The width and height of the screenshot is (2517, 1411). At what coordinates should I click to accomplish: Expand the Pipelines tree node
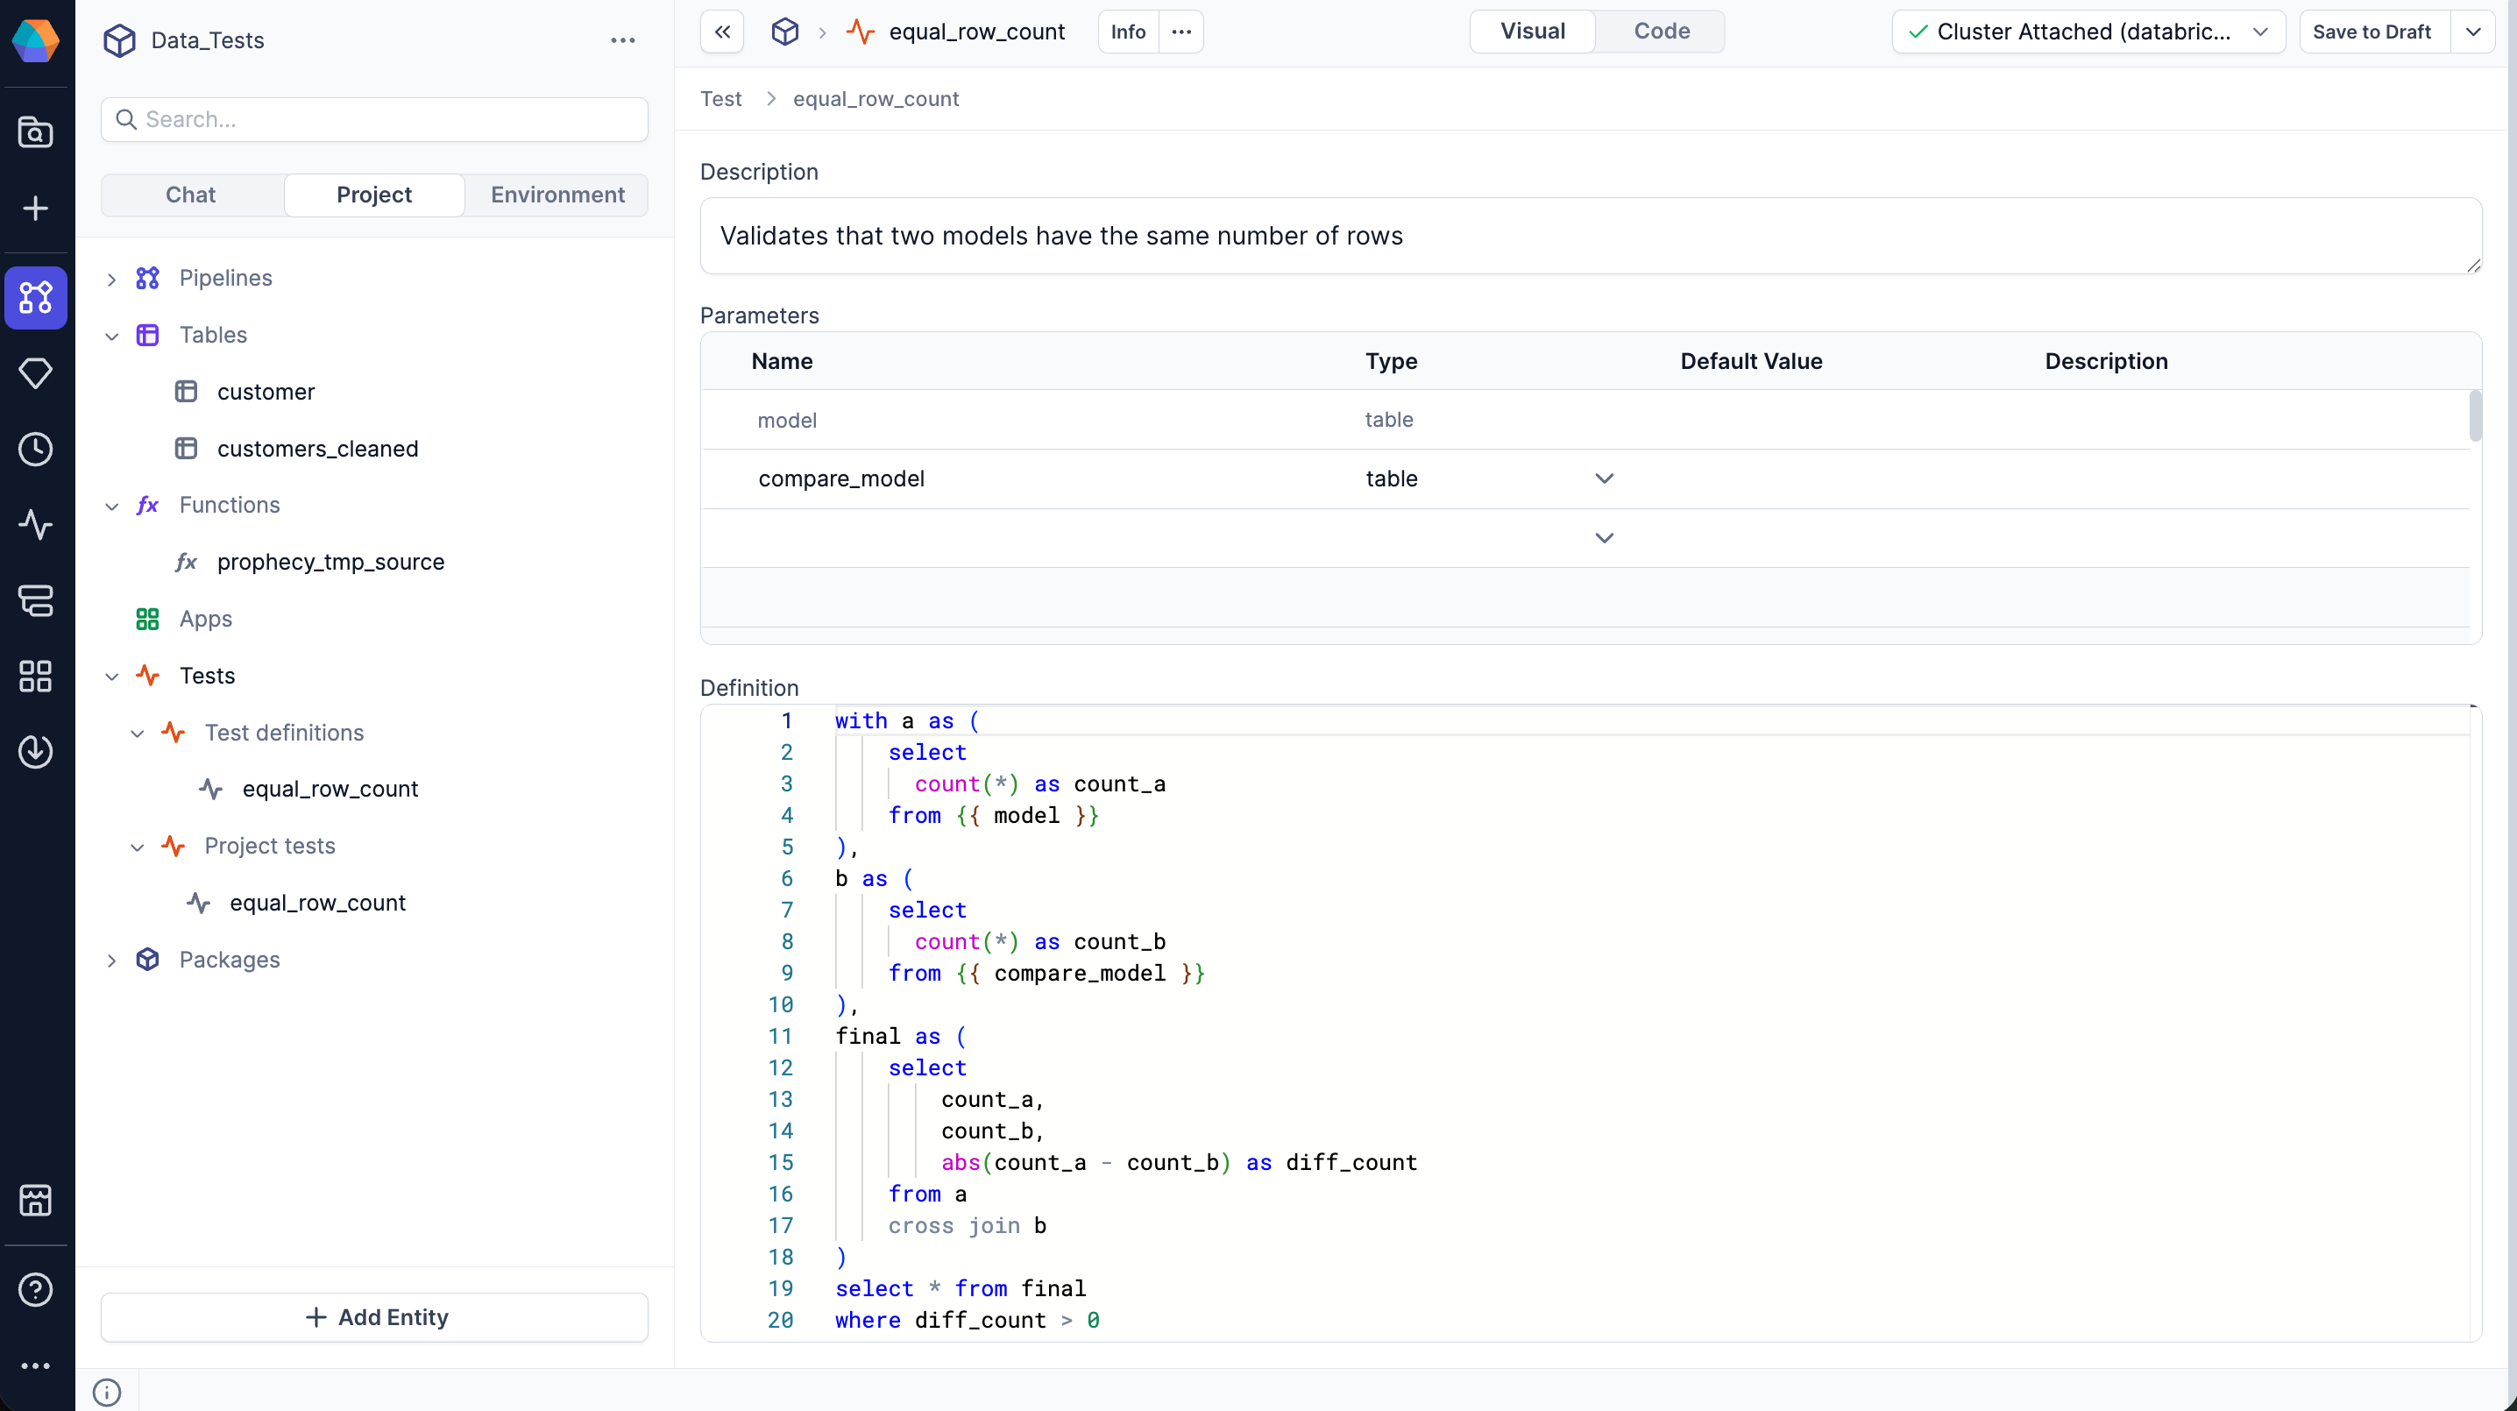[111, 279]
